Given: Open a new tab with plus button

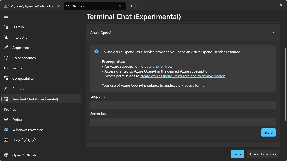Looking at the screenshot, I should pyautogui.click(x=131, y=6).
